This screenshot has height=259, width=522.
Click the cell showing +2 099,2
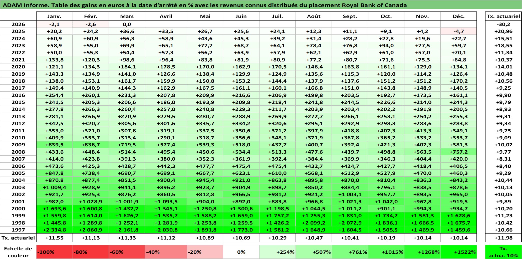tap(314, 223)
